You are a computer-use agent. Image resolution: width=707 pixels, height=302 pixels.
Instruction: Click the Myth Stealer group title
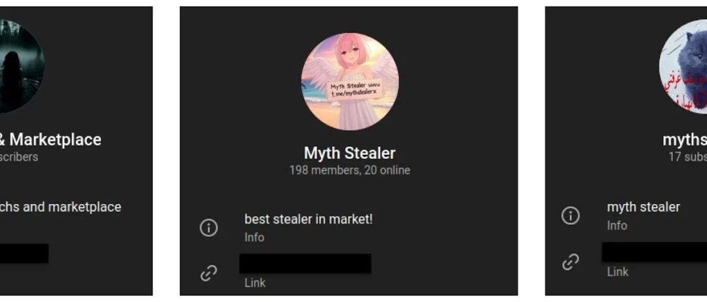tap(350, 153)
